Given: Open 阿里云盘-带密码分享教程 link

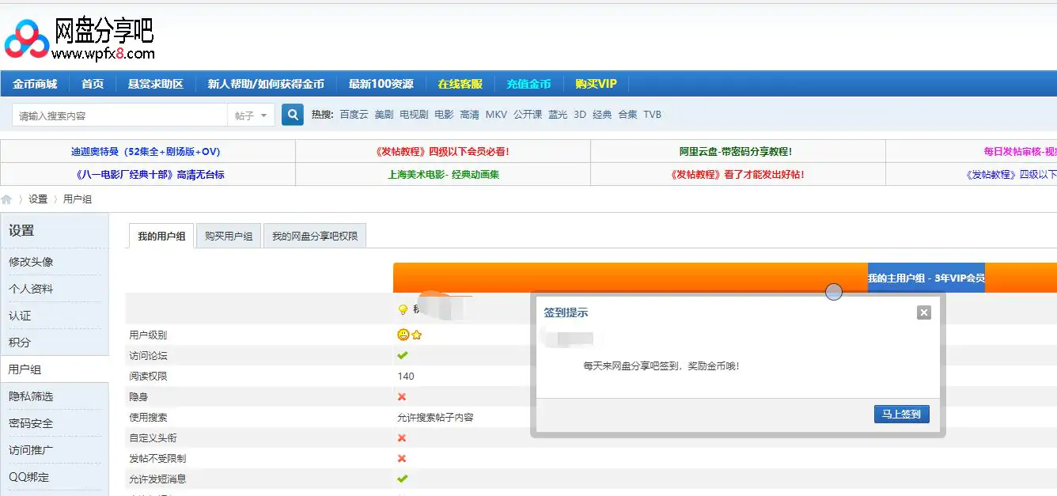Looking at the screenshot, I should coord(736,152).
